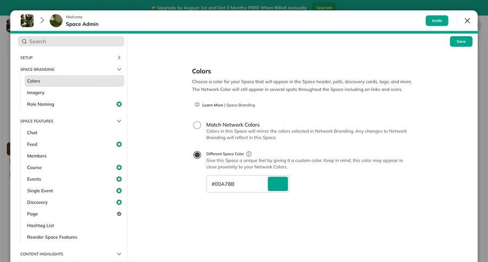Image resolution: width=488 pixels, height=262 pixels.
Task: Open Role Naming settings
Action: 41,104
